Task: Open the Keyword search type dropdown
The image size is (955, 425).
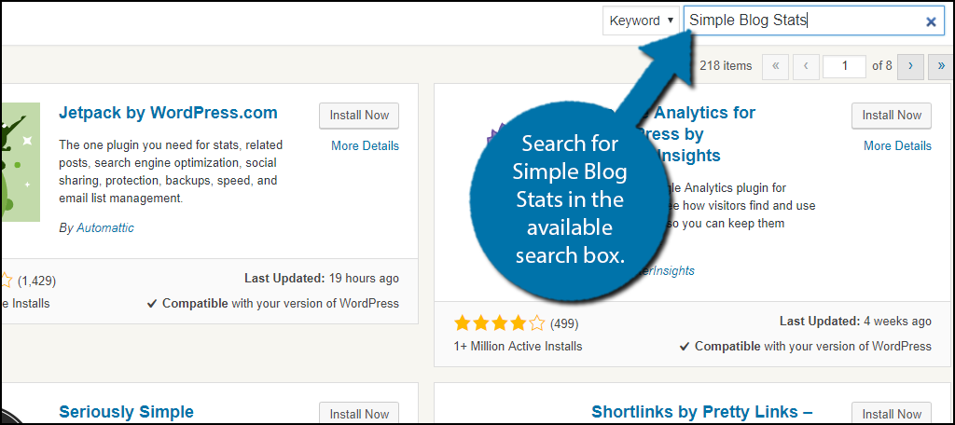Action: (x=640, y=21)
